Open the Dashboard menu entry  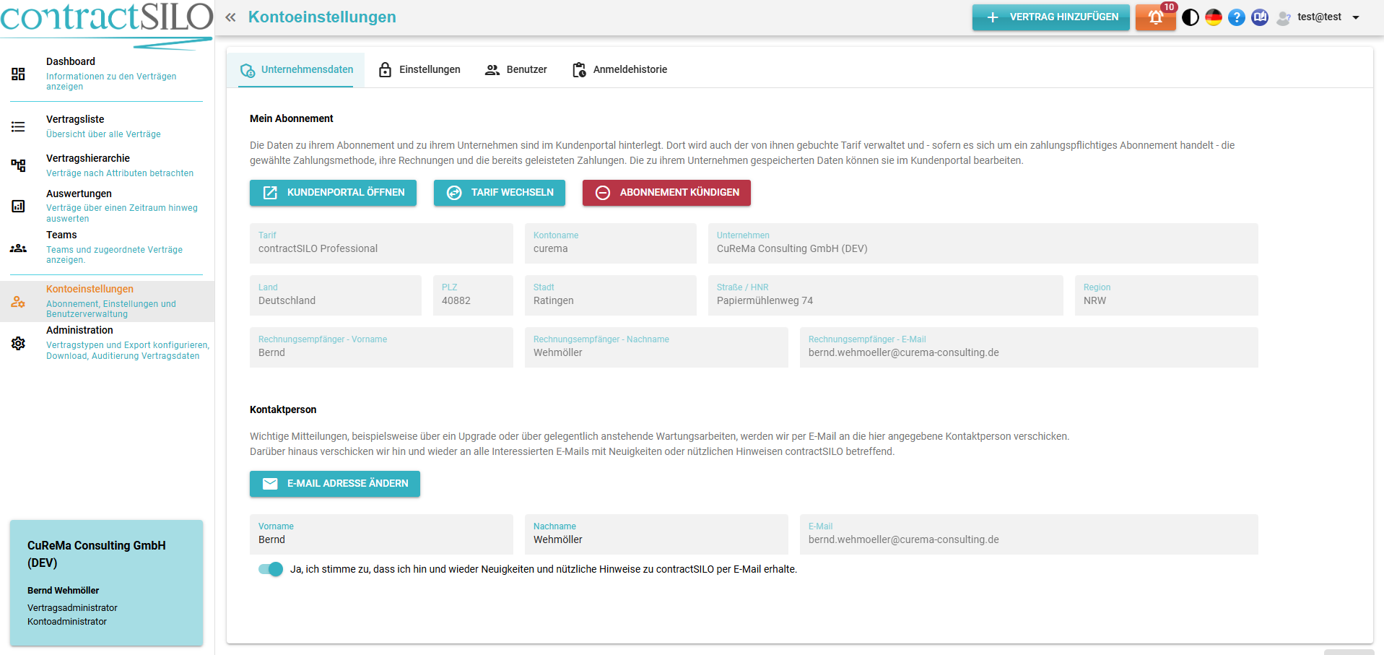point(107,74)
